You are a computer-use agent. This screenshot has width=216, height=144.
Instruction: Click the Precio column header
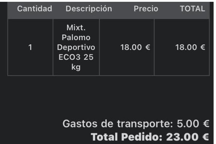pyautogui.click(x=146, y=9)
